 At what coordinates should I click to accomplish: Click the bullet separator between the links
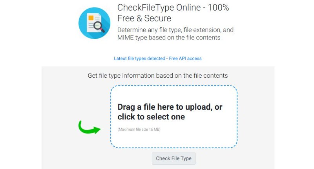(x=167, y=59)
